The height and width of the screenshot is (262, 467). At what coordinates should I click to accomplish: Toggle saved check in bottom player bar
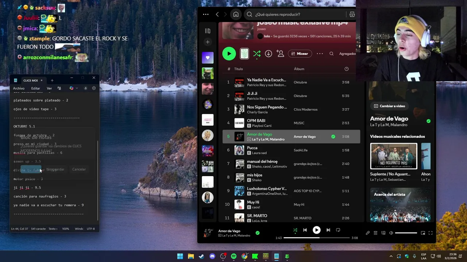pyautogui.click(x=258, y=233)
